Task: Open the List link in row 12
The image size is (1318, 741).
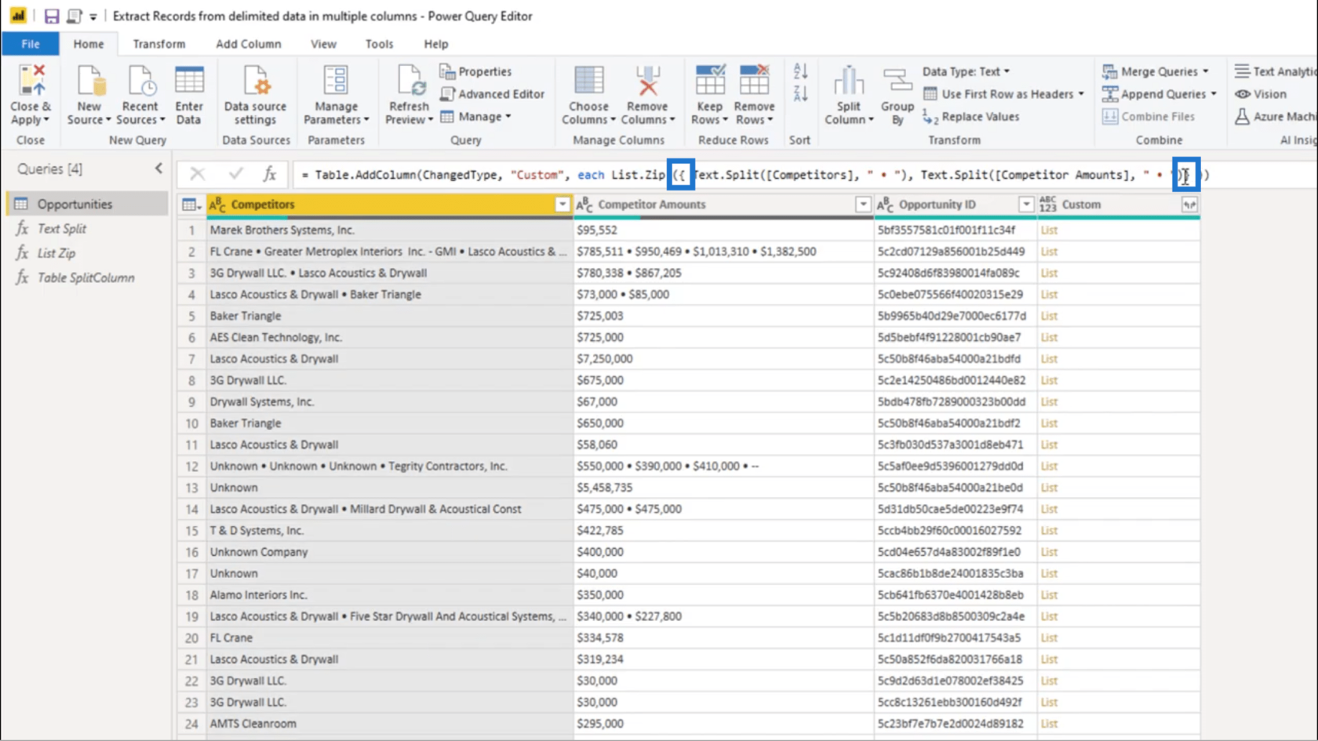Action: click(1049, 467)
